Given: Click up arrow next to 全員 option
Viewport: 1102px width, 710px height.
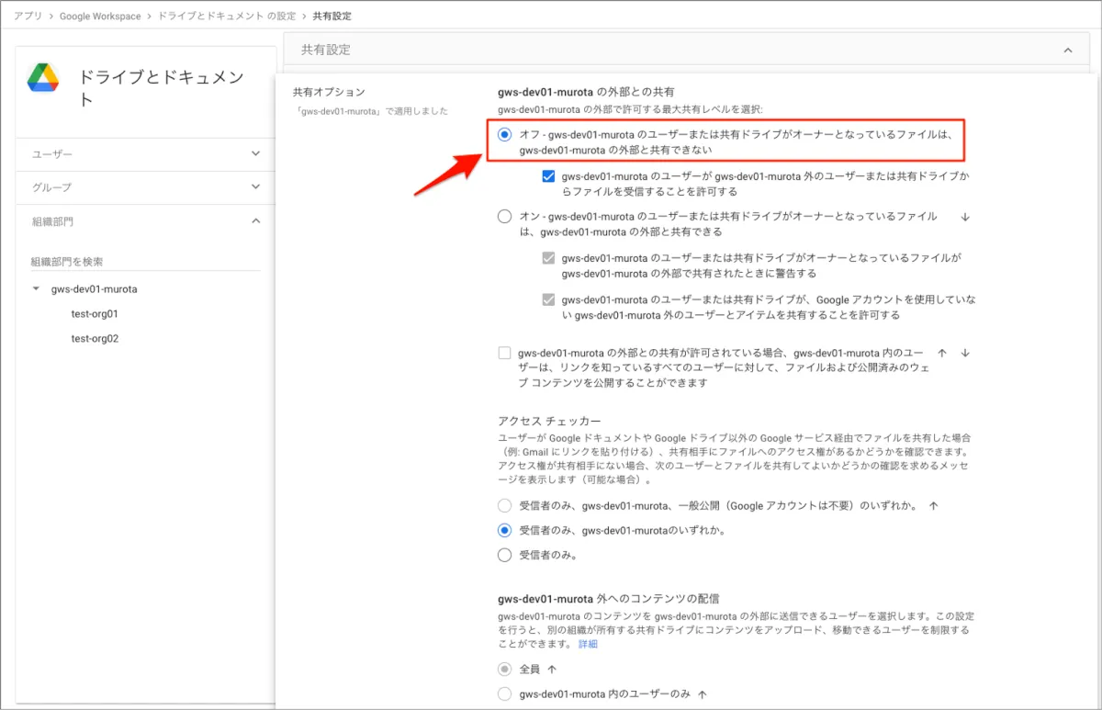Looking at the screenshot, I should (552, 670).
